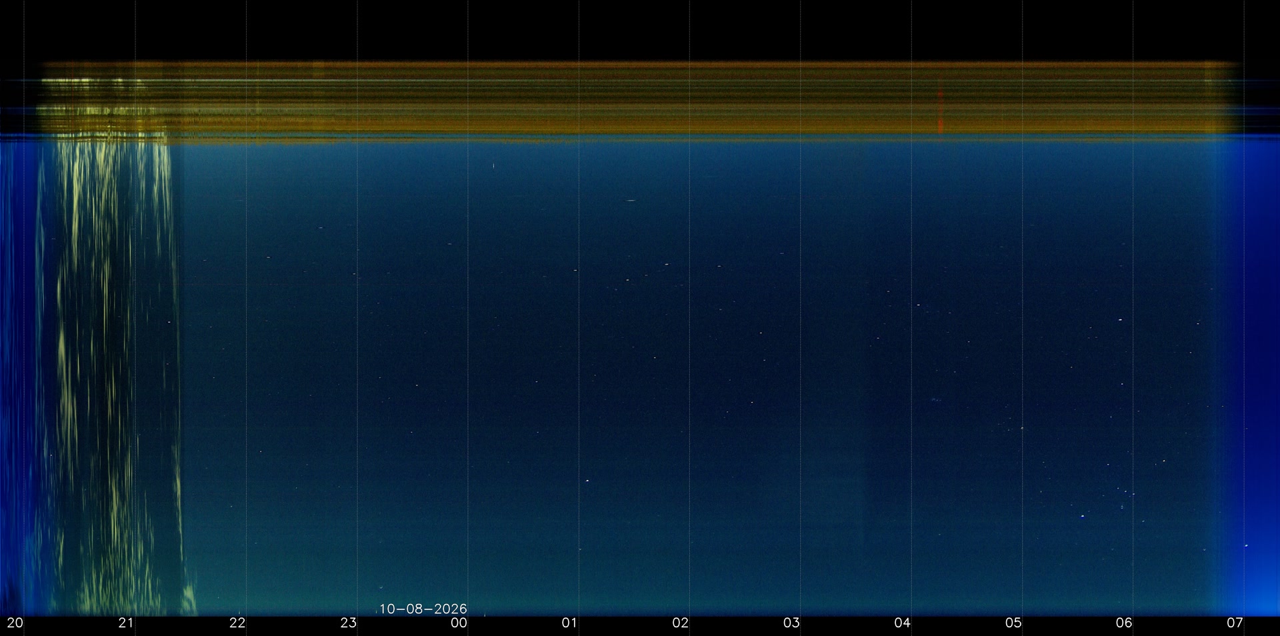Click the date text 10-08-2026

point(423,609)
